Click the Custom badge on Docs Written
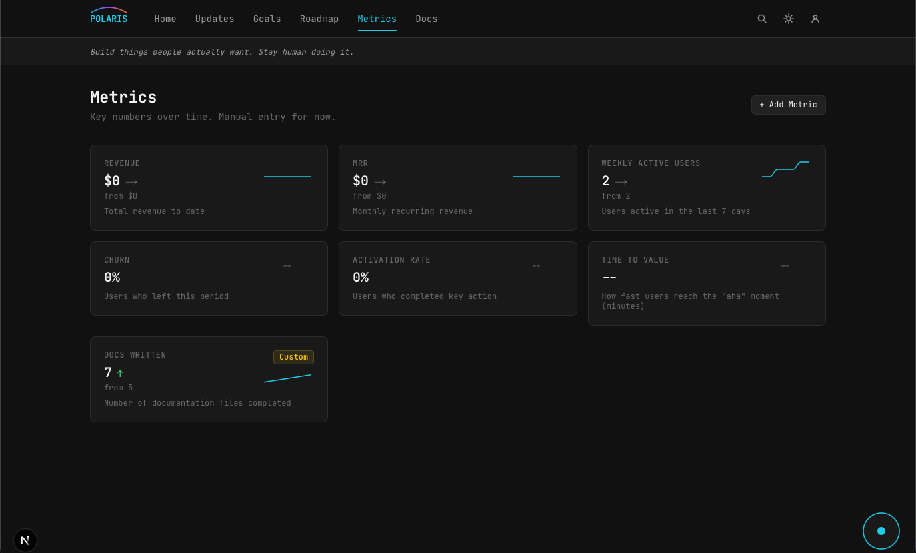Image resolution: width=916 pixels, height=553 pixels. tap(293, 357)
